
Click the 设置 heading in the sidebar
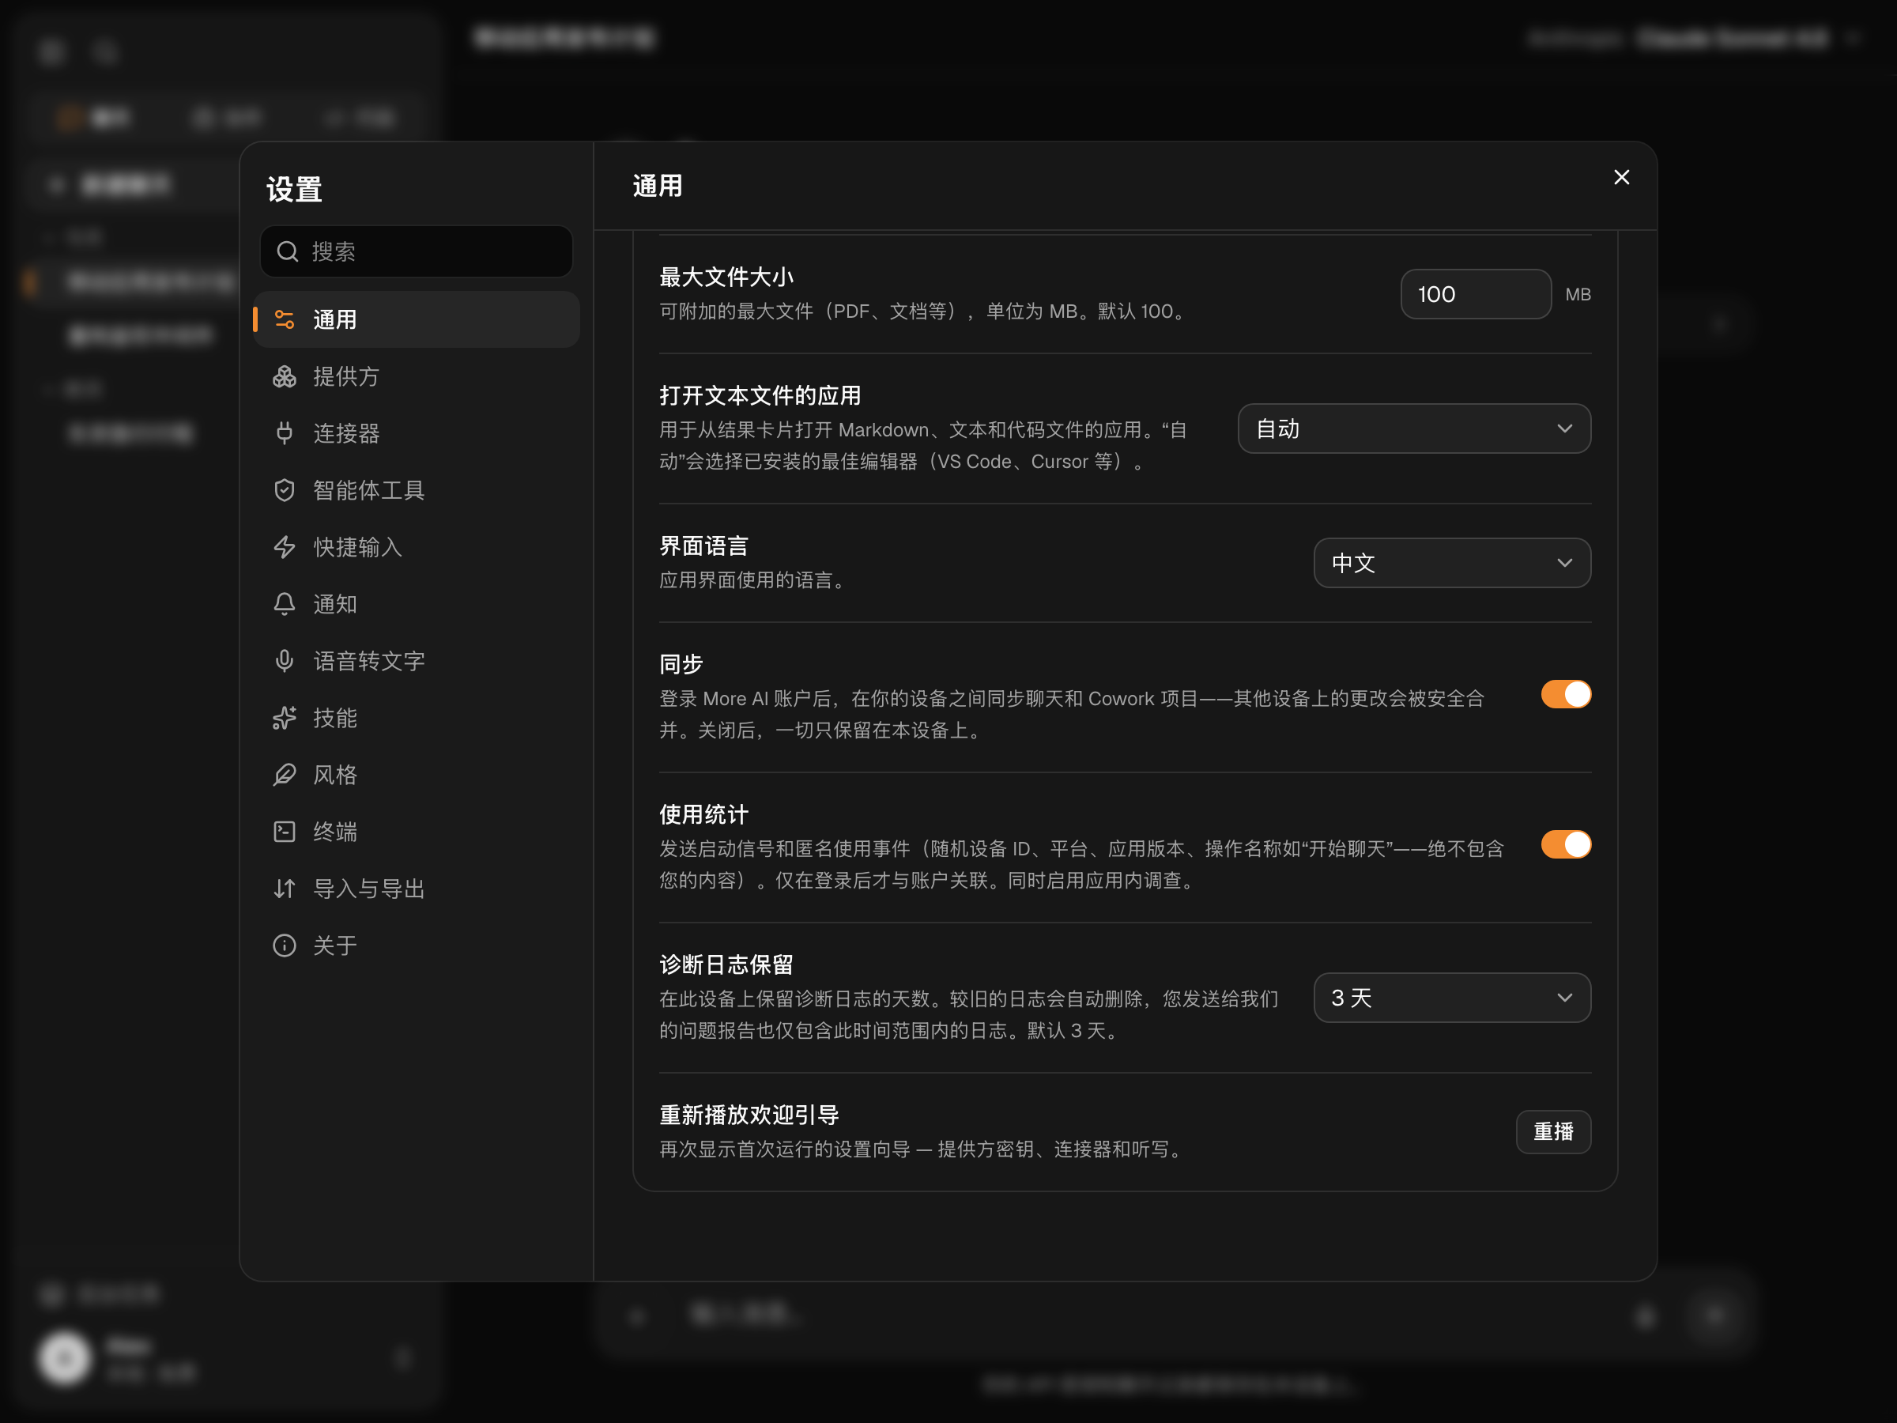pos(294,190)
